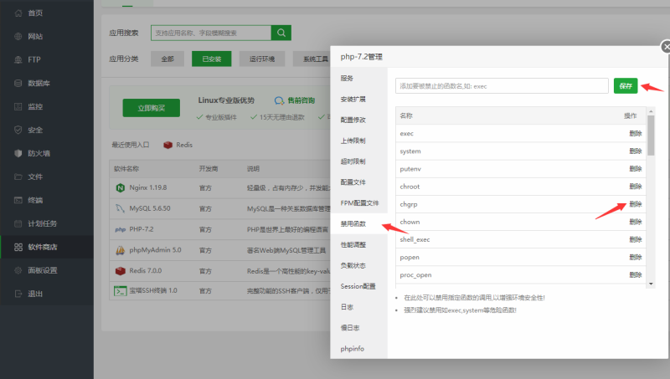Open the 配置修改 tab
Image resolution: width=670 pixels, height=379 pixels.
click(359, 120)
